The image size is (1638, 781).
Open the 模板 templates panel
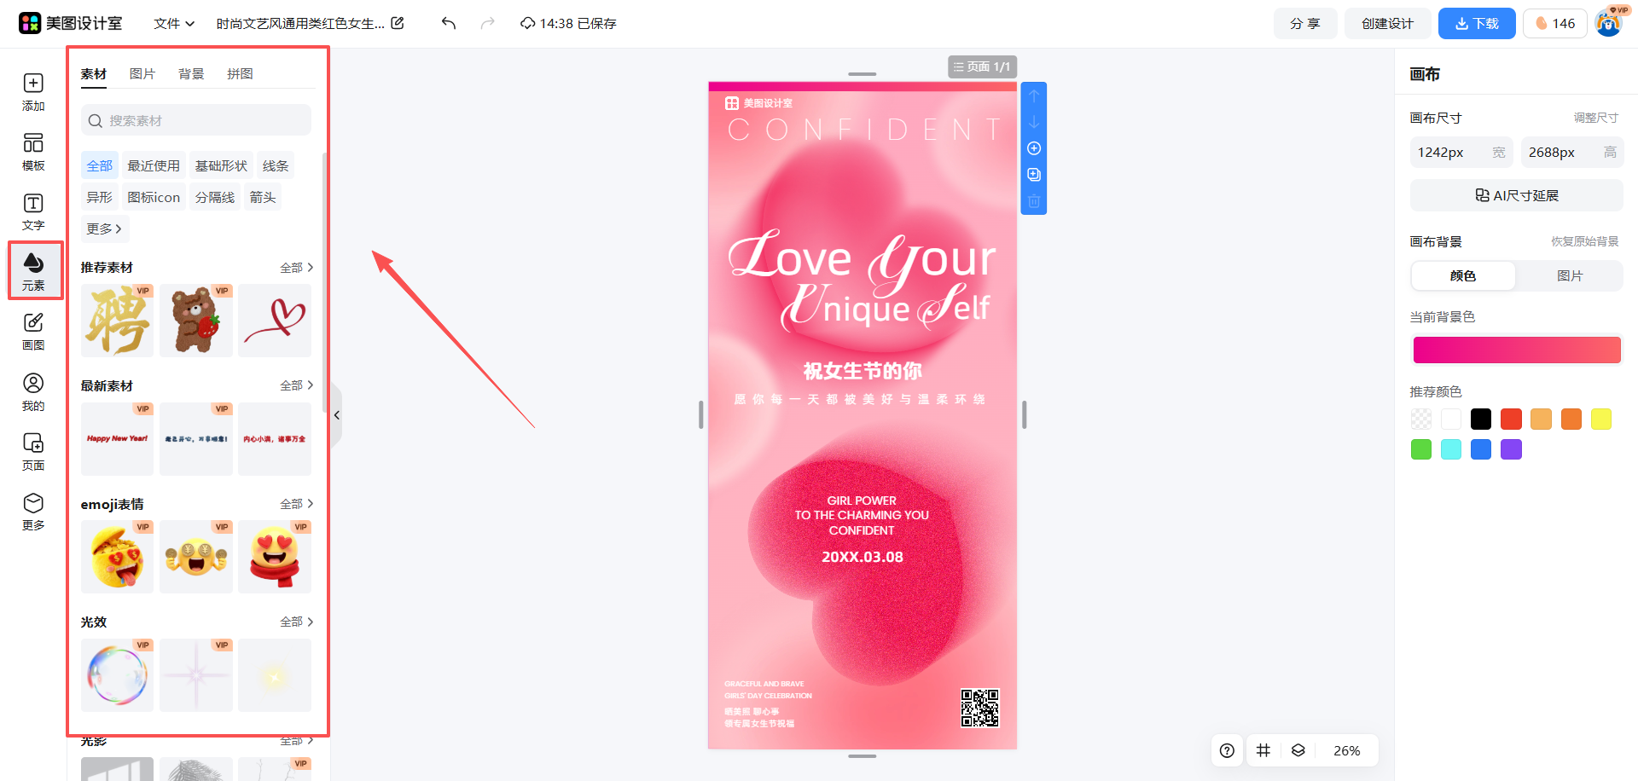[33, 151]
